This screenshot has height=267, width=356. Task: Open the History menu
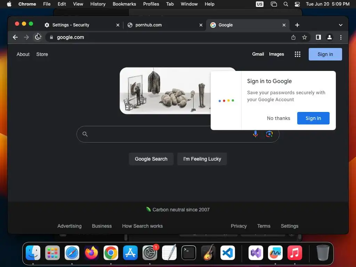point(98,4)
